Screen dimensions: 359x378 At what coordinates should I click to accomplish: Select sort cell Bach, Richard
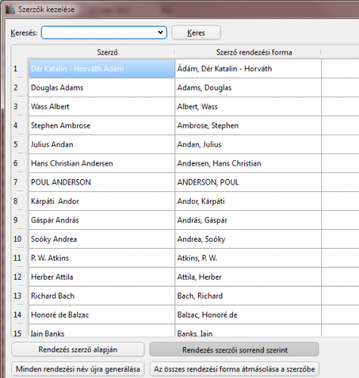point(248,296)
